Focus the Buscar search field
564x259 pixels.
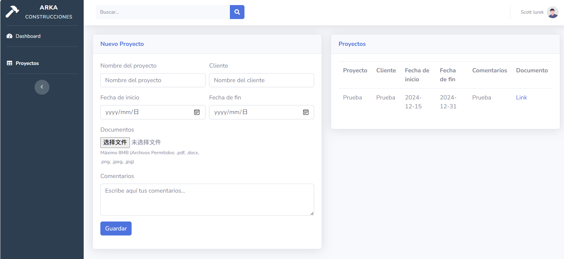(163, 12)
